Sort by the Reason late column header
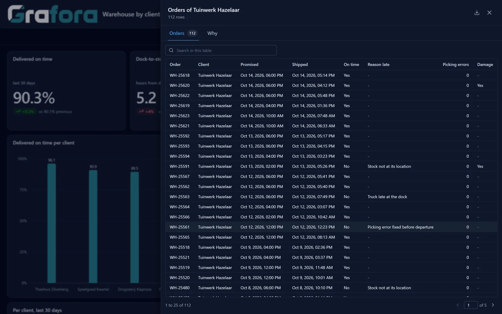The height and width of the screenshot is (314, 502). [x=378, y=64]
